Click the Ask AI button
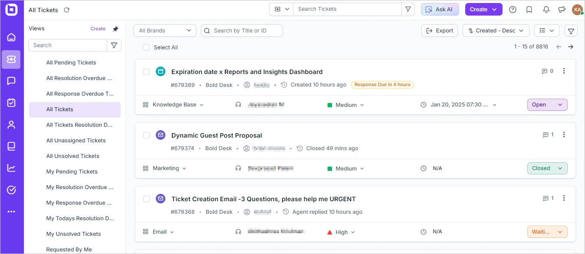The height and width of the screenshot is (254, 585). pyautogui.click(x=440, y=10)
